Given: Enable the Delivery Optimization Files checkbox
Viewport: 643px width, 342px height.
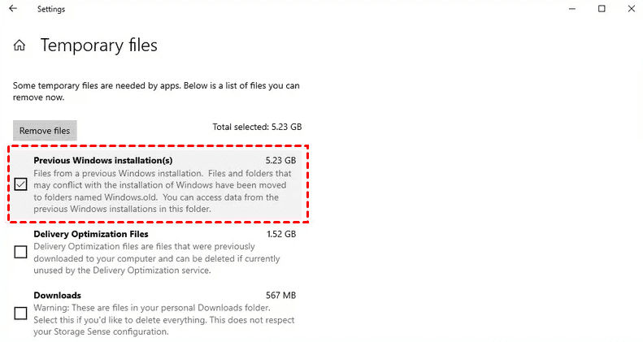Looking at the screenshot, I should coord(21,252).
